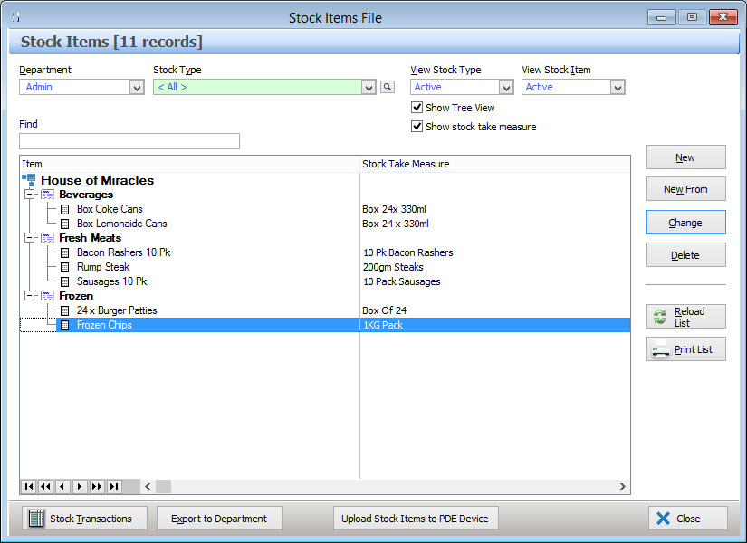
Task: Expand the View Stock Item dropdown
Action: click(618, 88)
